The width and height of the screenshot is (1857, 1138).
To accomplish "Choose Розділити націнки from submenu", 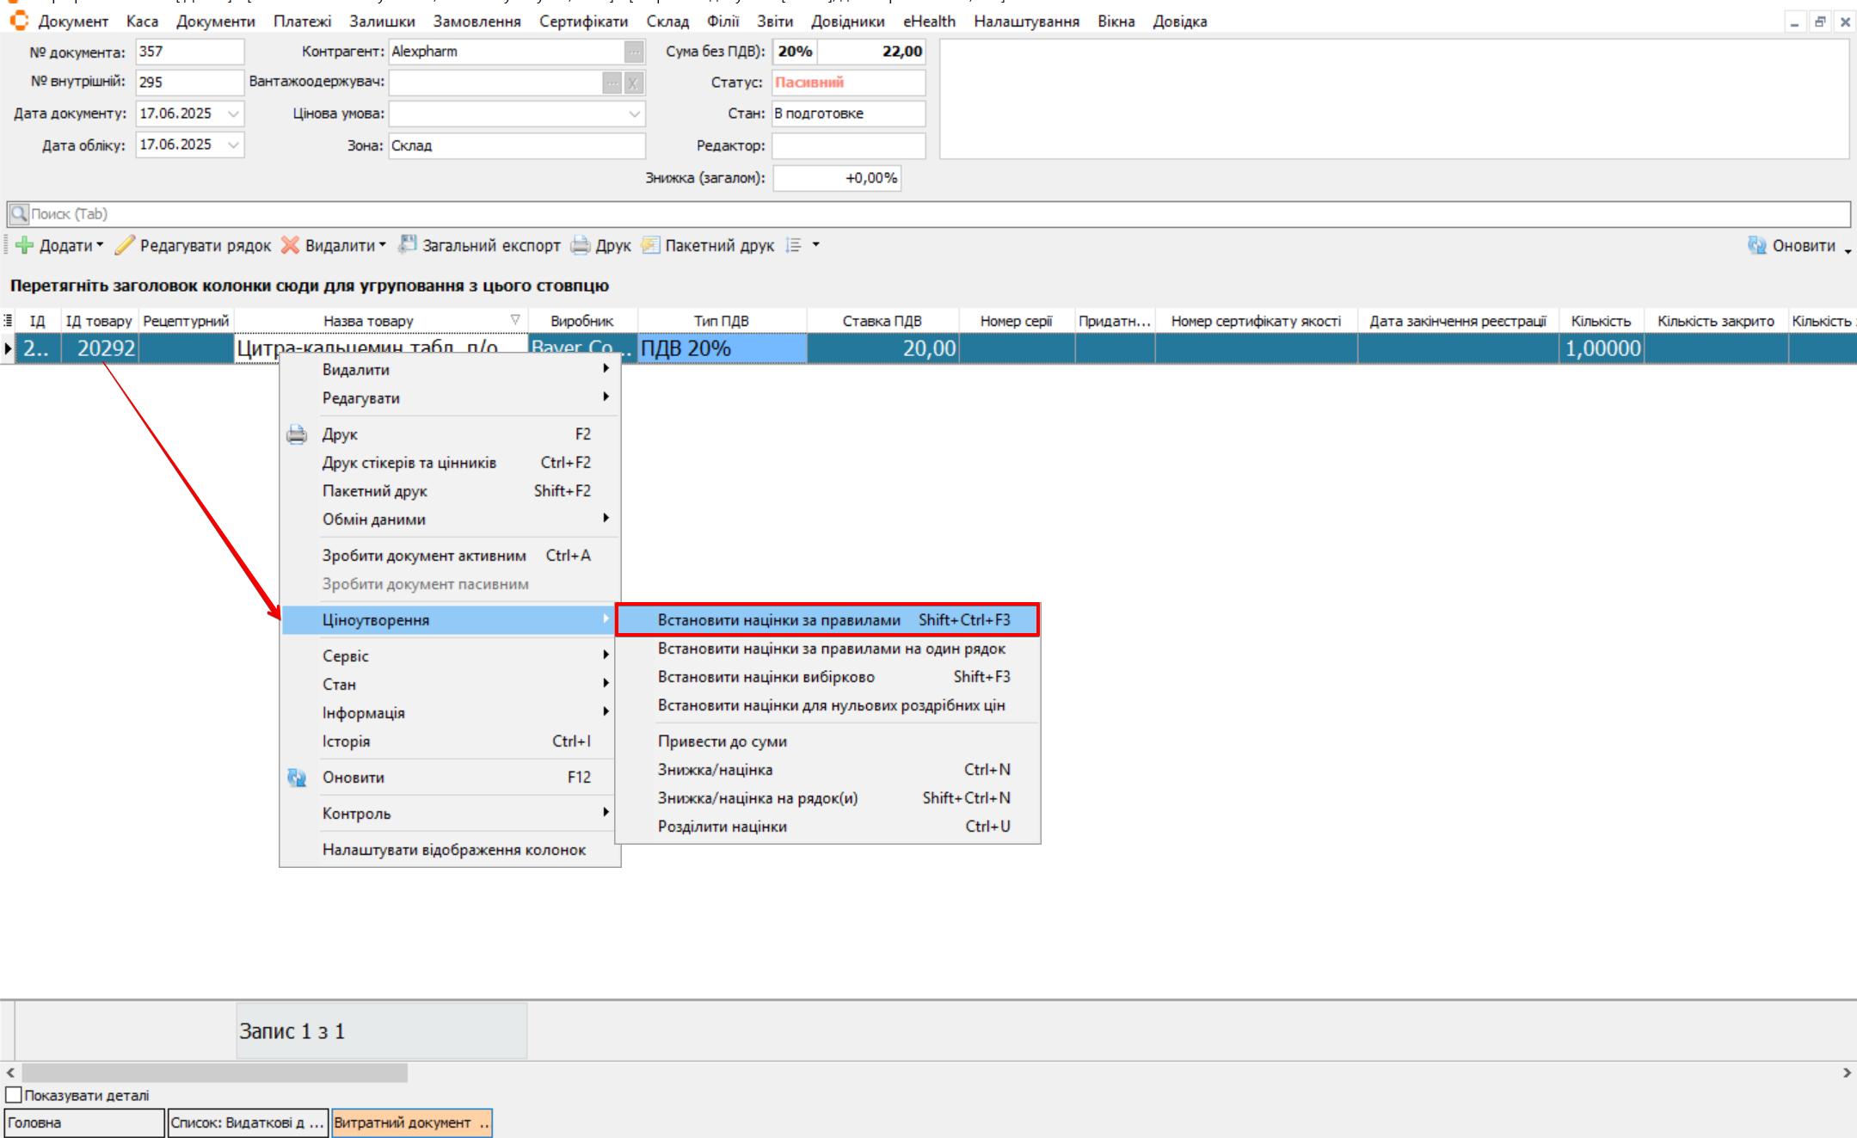I will [723, 826].
